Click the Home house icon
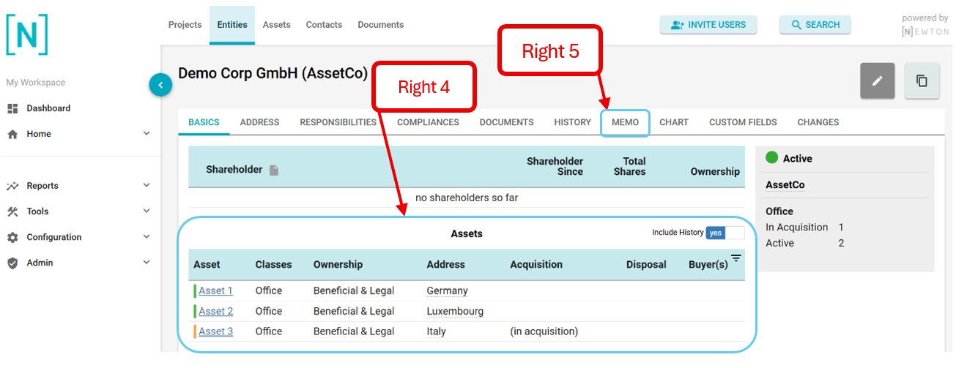Viewport: 967px width, 368px height. coord(12,134)
